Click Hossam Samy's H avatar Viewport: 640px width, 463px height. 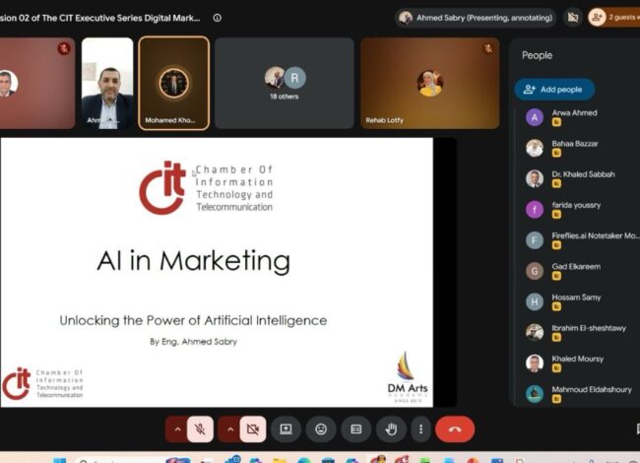click(535, 301)
